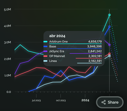Click the 'Linea' tooltip label
This screenshot has height=111, width=127.
click(53, 61)
